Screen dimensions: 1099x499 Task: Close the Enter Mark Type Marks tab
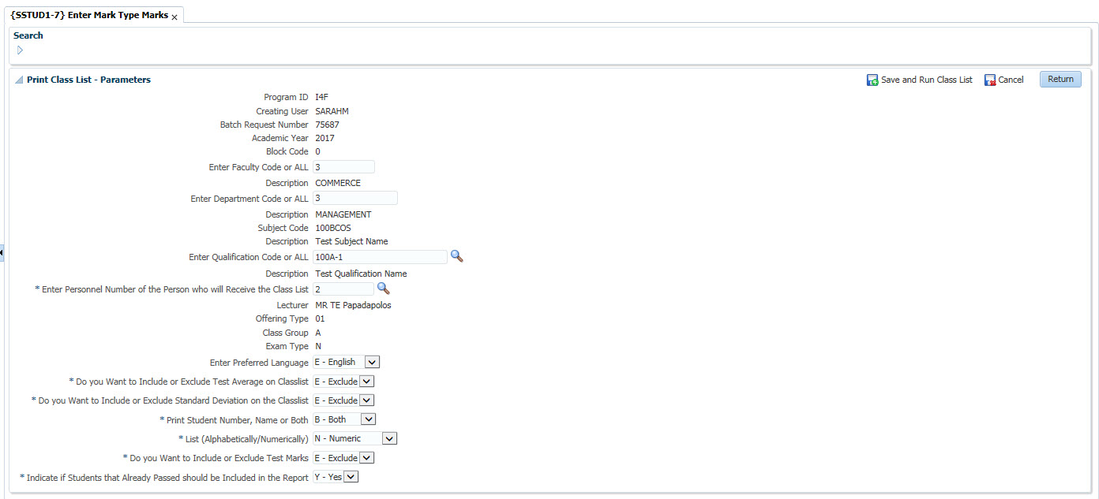click(174, 14)
